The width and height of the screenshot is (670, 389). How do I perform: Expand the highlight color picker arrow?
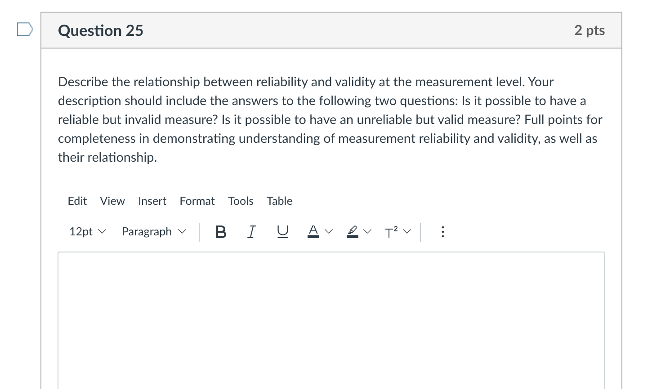[368, 232]
